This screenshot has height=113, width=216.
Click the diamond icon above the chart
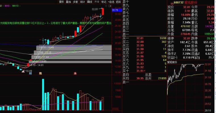[106, 6]
